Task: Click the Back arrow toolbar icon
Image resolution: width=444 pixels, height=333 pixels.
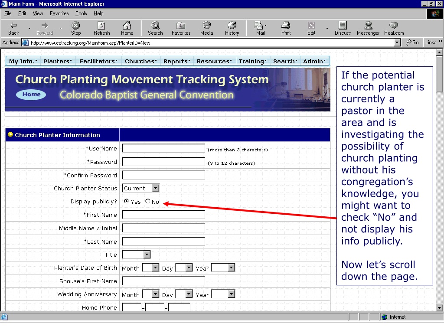Action: click(x=13, y=26)
